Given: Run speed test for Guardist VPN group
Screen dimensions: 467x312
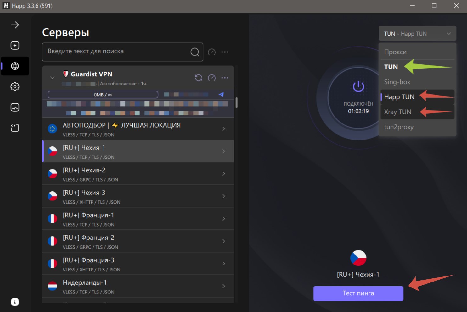Looking at the screenshot, I should [x=212, y=78].
